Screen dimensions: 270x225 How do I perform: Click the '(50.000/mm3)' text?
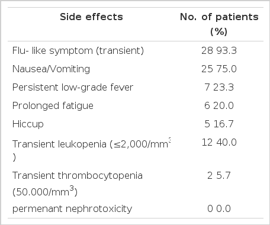[x=45, y=191]
